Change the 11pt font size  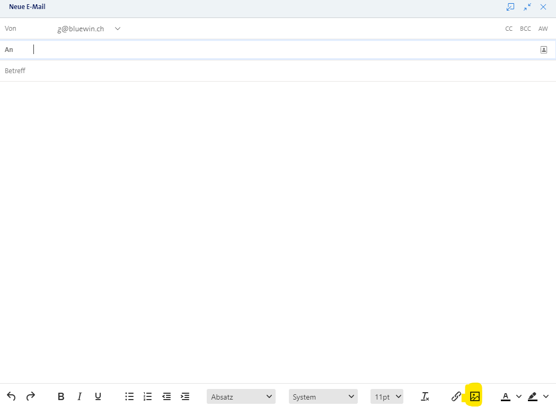(x=386, y=396)
